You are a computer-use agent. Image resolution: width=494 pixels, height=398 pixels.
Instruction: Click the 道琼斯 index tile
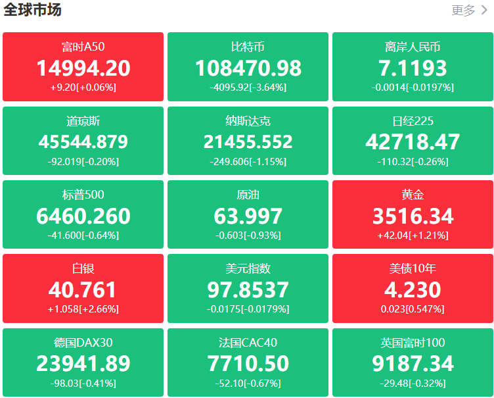[83, 141]
